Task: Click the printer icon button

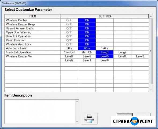Action: 89,119
